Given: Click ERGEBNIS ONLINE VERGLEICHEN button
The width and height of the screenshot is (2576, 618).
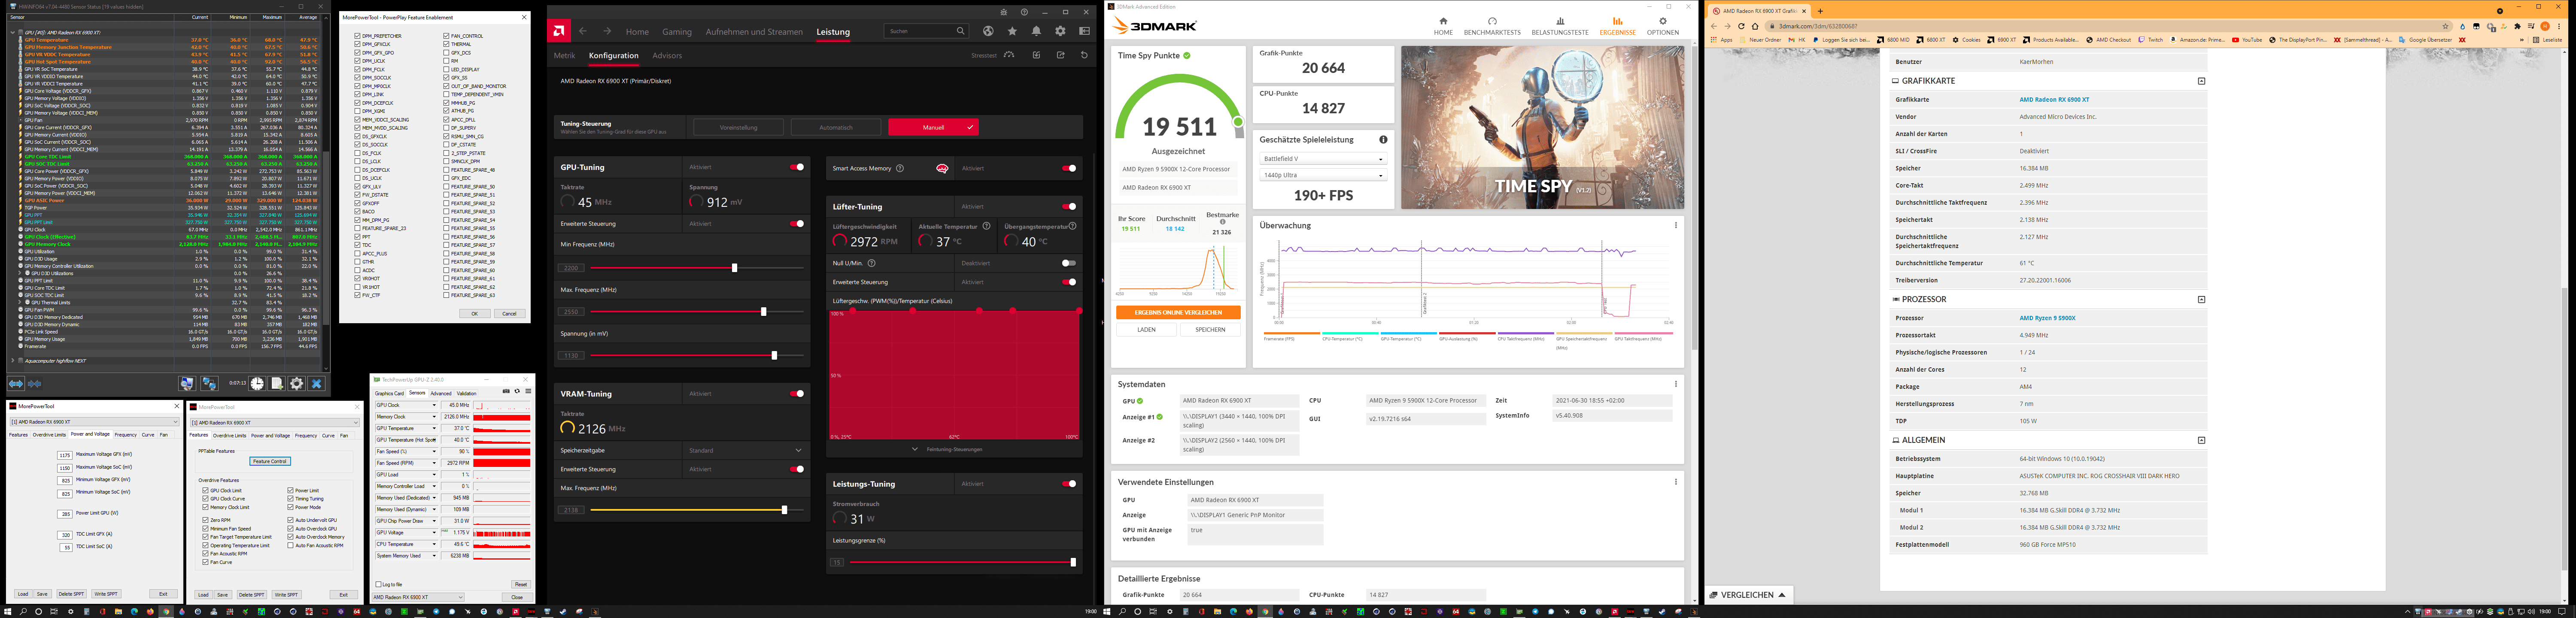Looking at the screenshot, I should point(1178,312).
